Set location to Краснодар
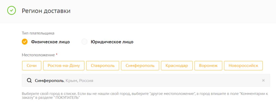 click(177, 66)
